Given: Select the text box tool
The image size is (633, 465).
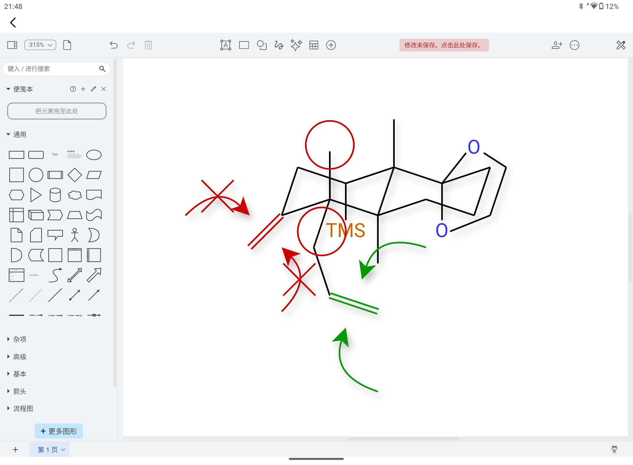Looking at the screenshot, I should point(226,45).
